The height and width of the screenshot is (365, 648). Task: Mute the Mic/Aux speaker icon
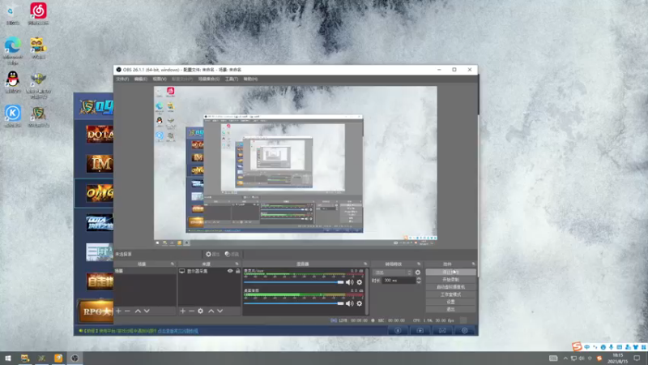(350, 282)
